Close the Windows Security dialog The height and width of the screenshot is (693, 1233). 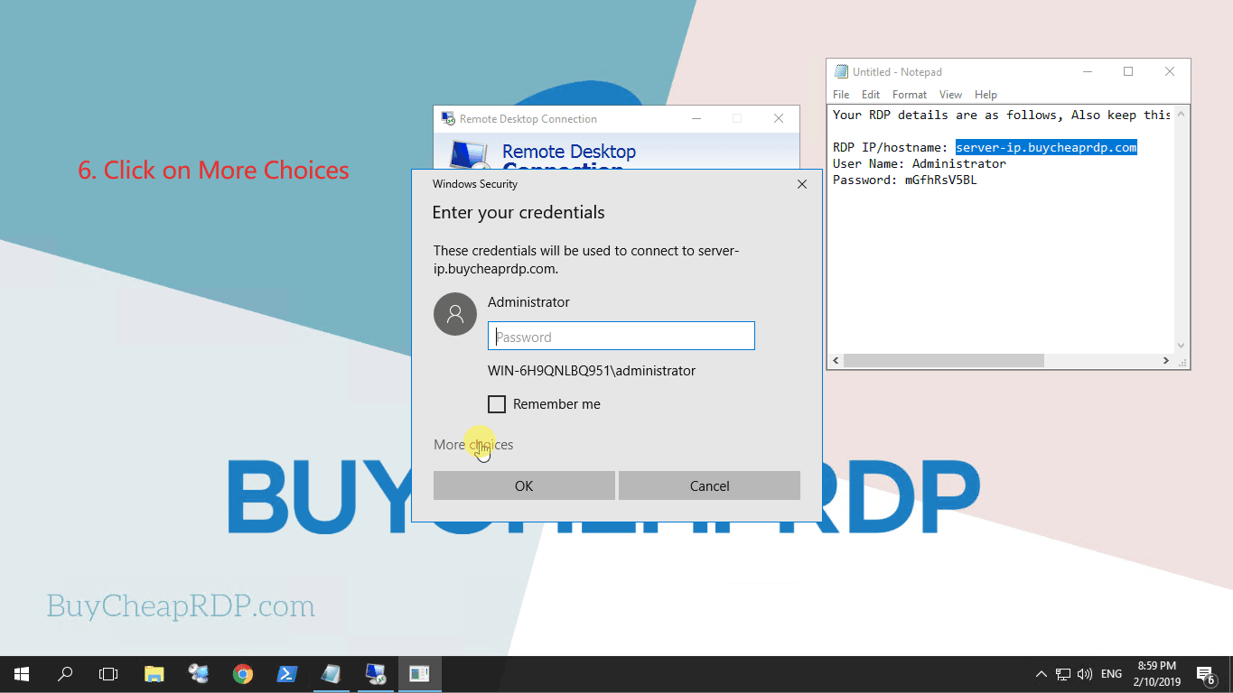click(801, 184)
